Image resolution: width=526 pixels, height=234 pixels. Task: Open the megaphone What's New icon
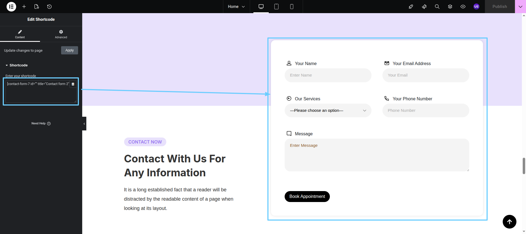tap(424, 7)
